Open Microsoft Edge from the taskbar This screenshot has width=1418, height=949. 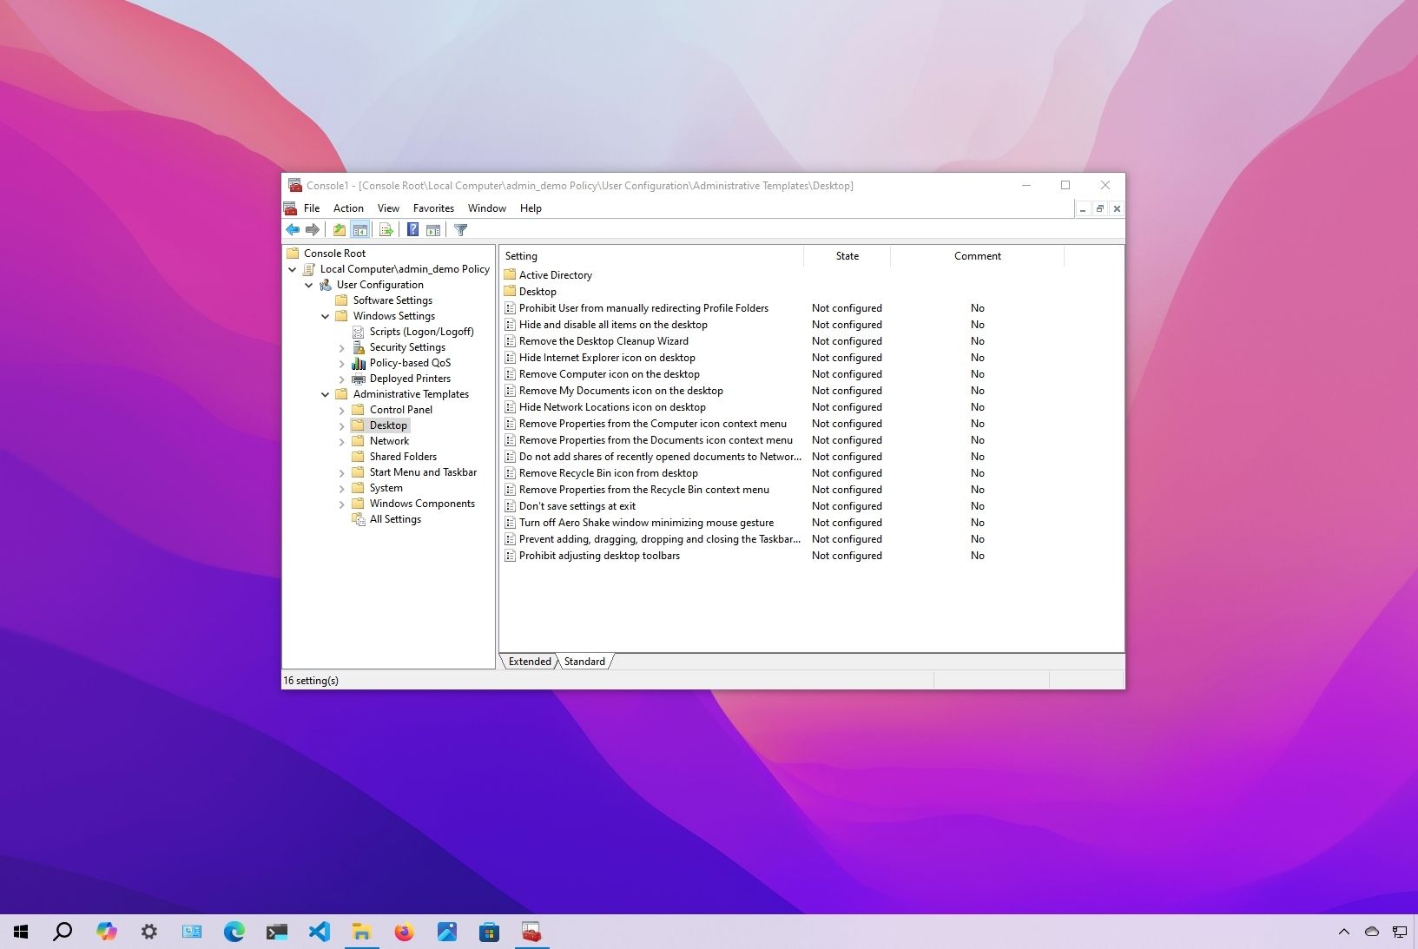coord(234,932)
